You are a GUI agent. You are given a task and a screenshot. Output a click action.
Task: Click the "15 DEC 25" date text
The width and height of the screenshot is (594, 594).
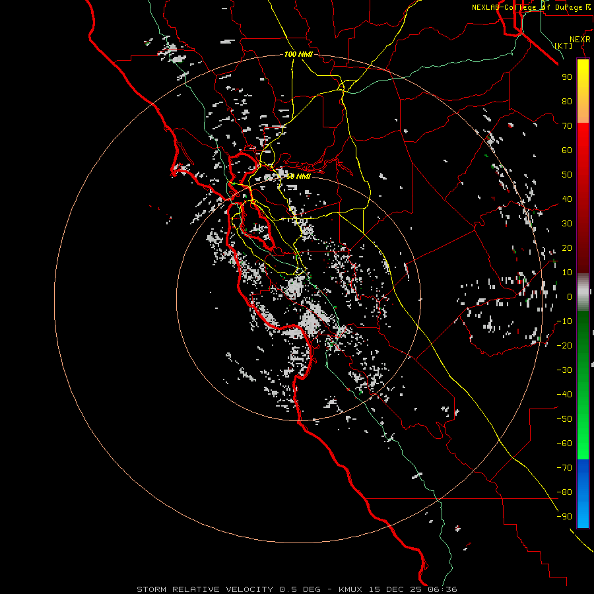(x=395, y=589)
